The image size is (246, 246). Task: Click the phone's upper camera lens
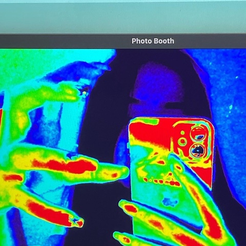point(199,134)
